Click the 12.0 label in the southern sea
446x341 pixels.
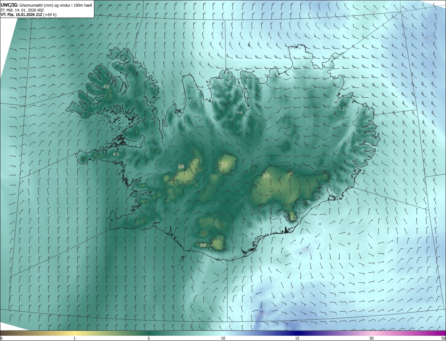pos(261,314)
